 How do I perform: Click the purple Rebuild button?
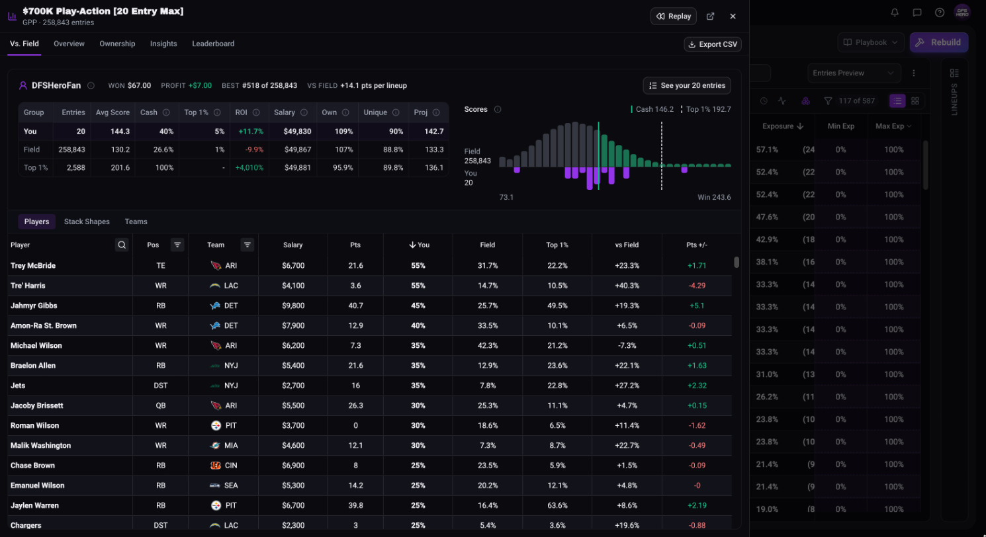pyautogui.click(x=939, y=42)
